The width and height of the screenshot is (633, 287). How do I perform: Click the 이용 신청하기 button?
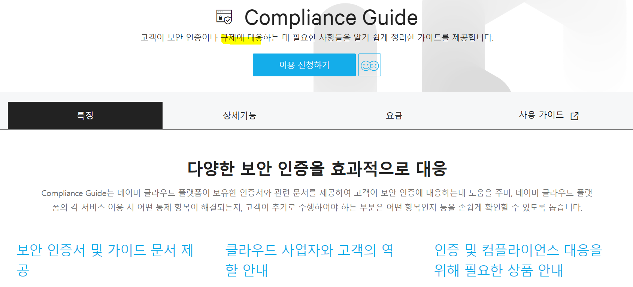click(304, 65)
